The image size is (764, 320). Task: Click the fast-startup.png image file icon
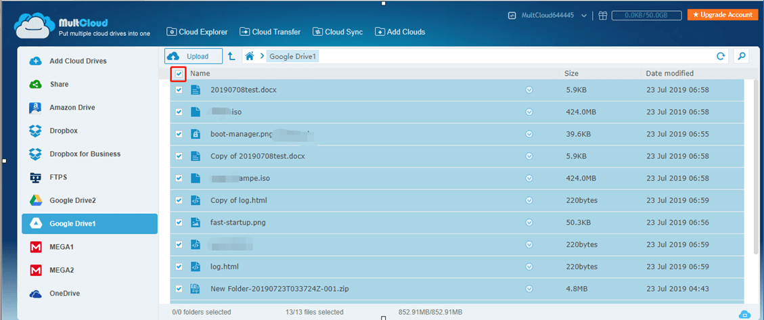(x=196, y=222)
